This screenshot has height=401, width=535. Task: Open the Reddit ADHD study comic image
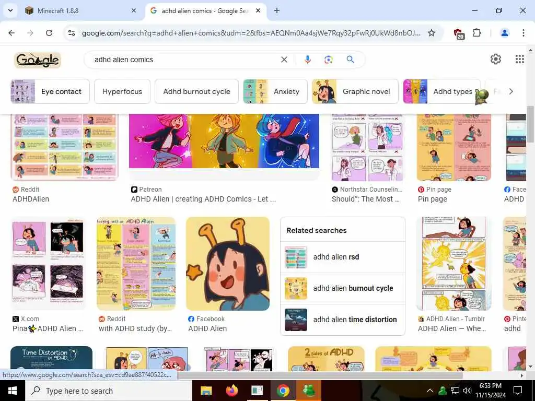pyautogui.click(x=136, y=264)
